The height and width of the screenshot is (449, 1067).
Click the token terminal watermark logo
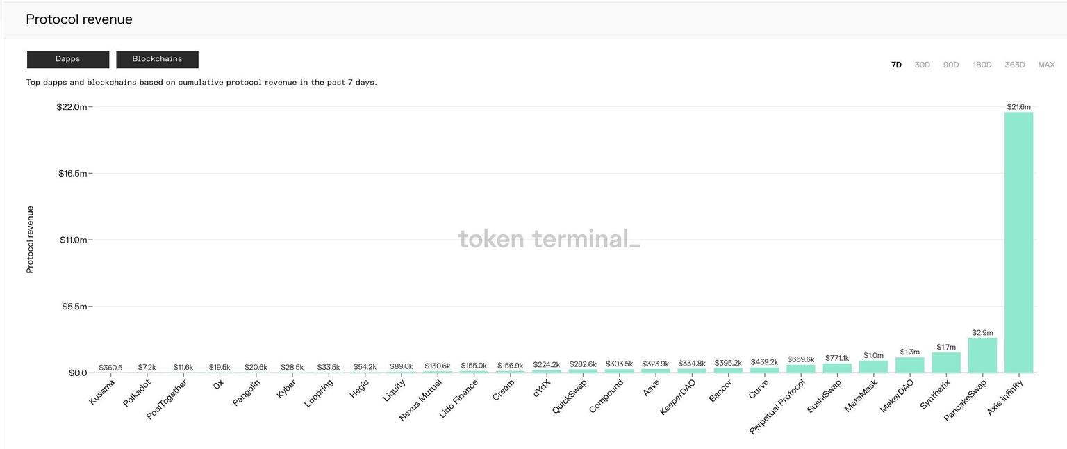[549, 239]
